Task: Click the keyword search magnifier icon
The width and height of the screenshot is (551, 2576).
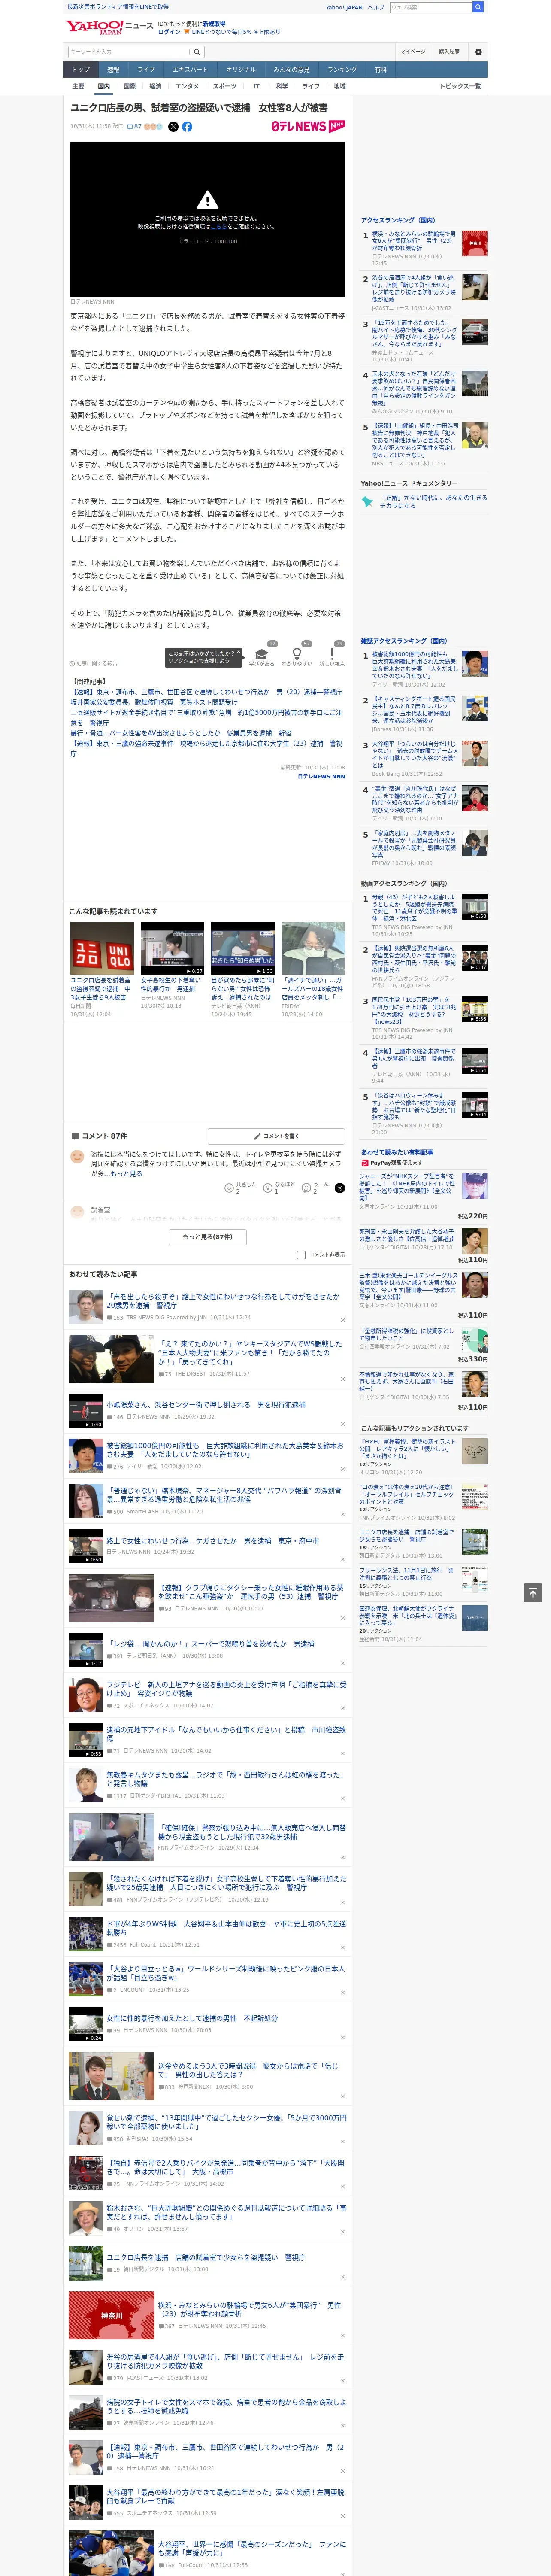Action: (x=197, y=52)
